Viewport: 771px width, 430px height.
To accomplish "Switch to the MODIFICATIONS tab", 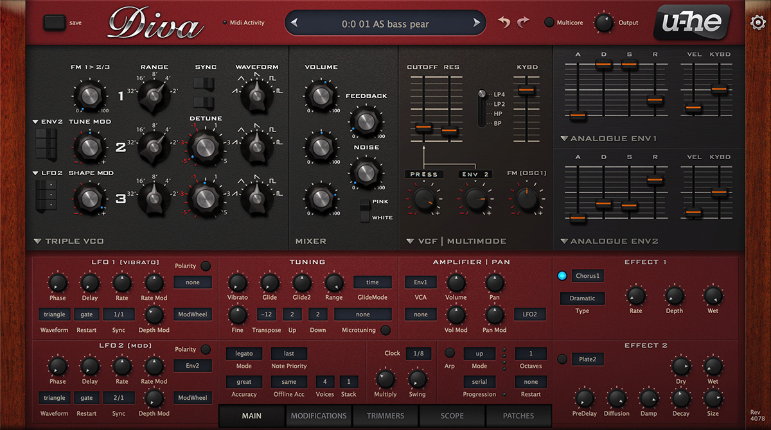I will (x=318, y=416).
